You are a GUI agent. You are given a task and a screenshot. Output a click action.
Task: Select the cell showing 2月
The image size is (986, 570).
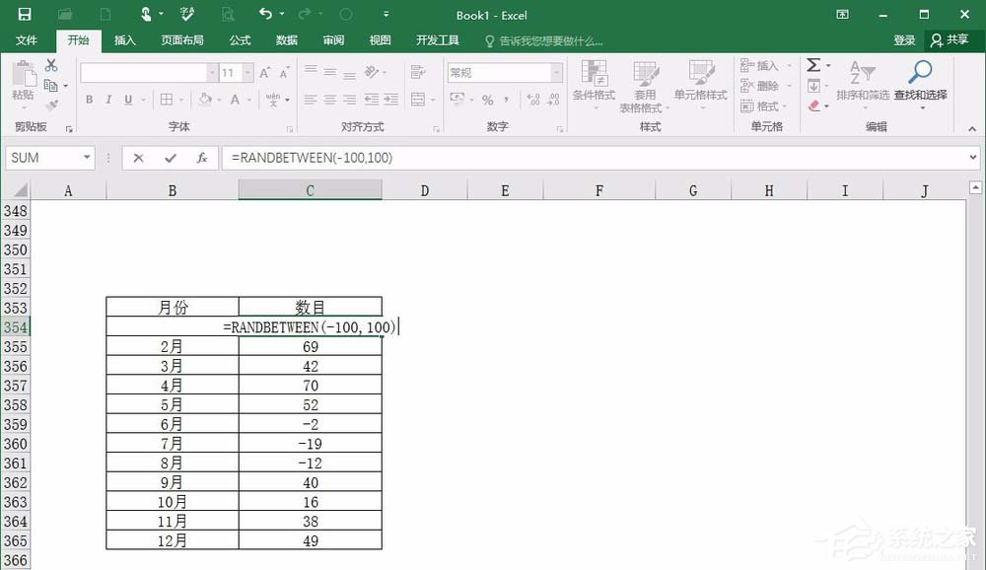[x=171, y=346]
